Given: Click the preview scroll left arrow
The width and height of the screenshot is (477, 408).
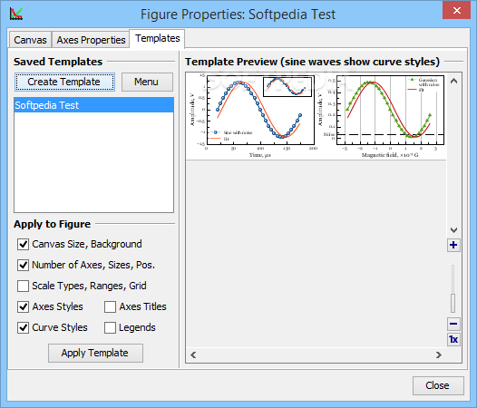Looking at the screenshot, I should coord(193,355).
